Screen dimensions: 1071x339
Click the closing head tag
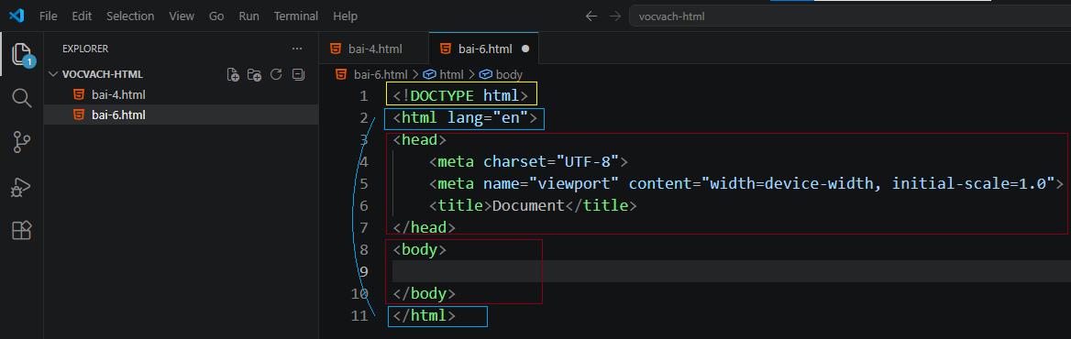[425, 227]
